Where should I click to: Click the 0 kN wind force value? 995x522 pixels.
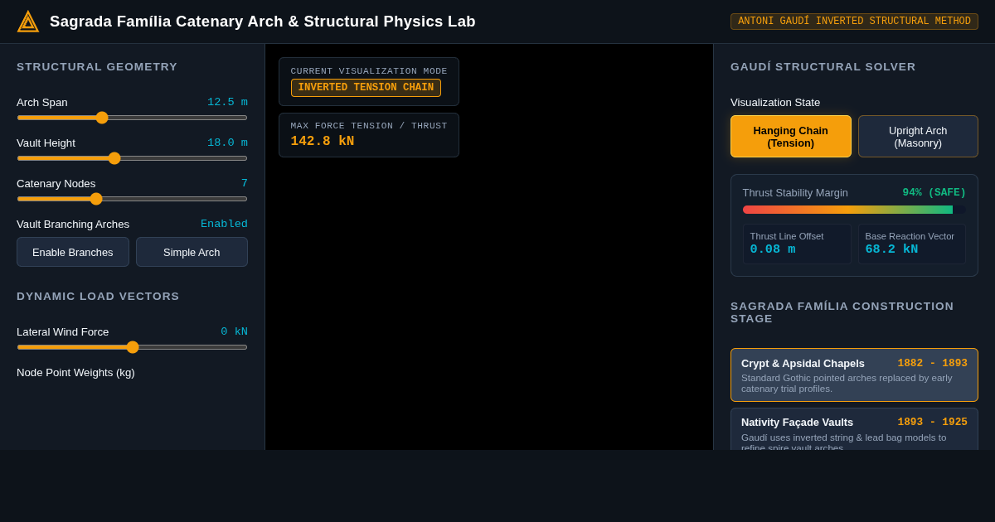click(x=234, y=332)
